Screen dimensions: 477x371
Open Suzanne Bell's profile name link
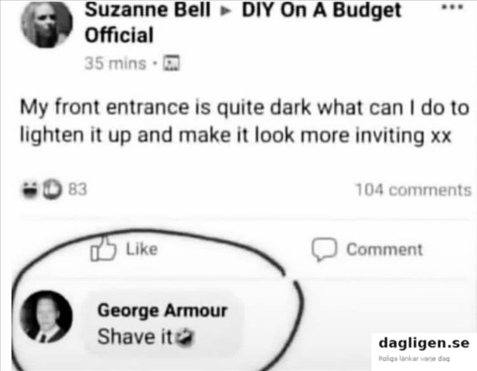pos(148,10)
